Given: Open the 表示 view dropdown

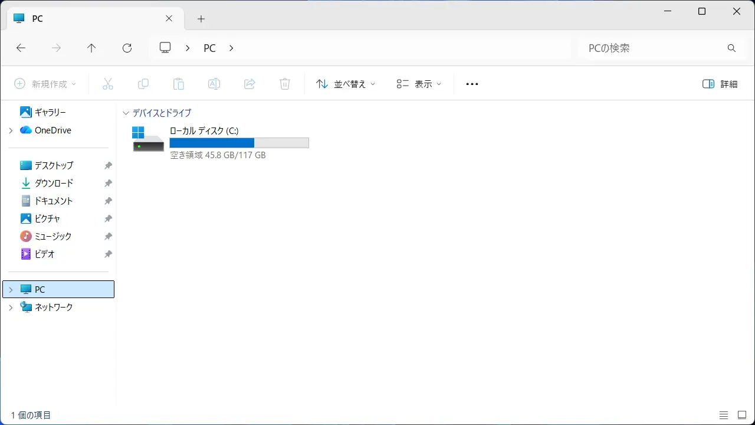Looking at the screenshot, I should pyautogui.click(x=419, y=84).
